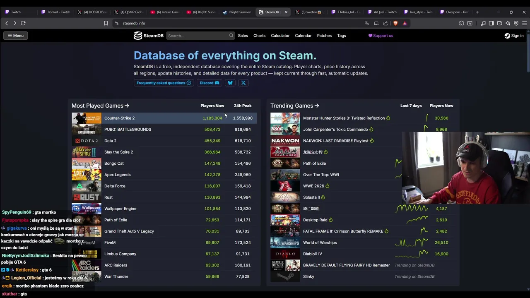Open site settings icon in address bar
Viewport: 530px width, 298px height.
pos(117,23)
